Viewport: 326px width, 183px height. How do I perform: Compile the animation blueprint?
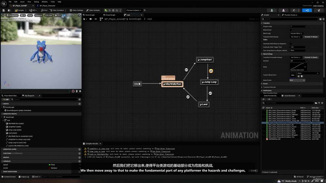pyautogui.click(x=19, y=10)
